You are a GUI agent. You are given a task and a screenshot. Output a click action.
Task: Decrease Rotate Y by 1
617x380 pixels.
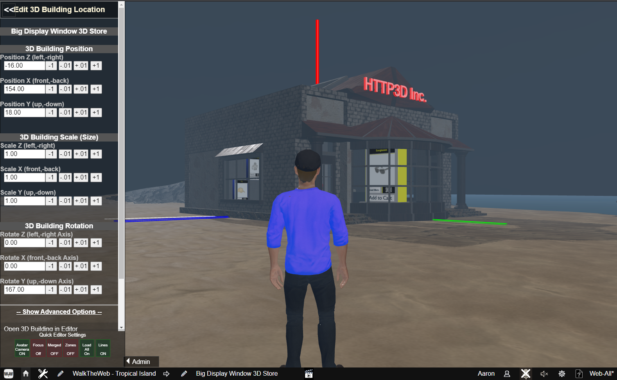[x=51, y=290]
